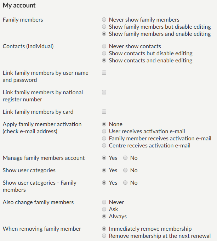Screen dimensions: 217x241
Task: Choose 'Family member receives activation e-mail'
Action: click(x=104, y=139)
